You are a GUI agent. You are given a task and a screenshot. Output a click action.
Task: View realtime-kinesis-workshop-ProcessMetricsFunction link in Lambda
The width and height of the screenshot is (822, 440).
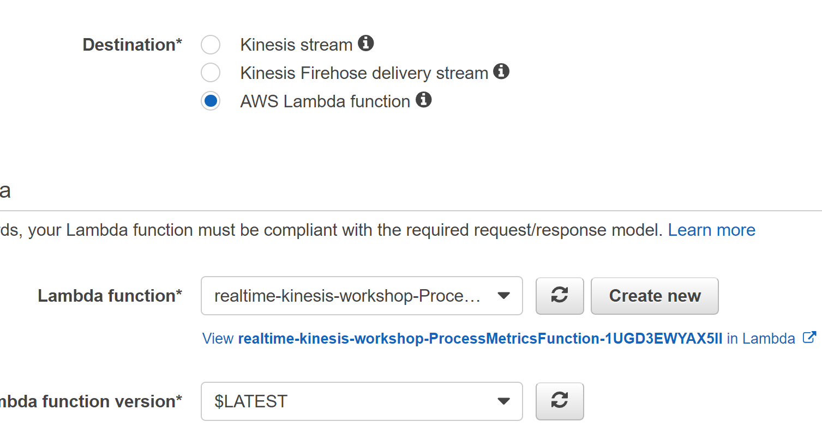pyautogui.click(x=480, y=339)
